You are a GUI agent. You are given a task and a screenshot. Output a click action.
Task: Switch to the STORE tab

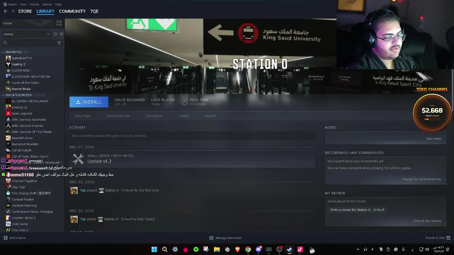click(x=25, y=11)
